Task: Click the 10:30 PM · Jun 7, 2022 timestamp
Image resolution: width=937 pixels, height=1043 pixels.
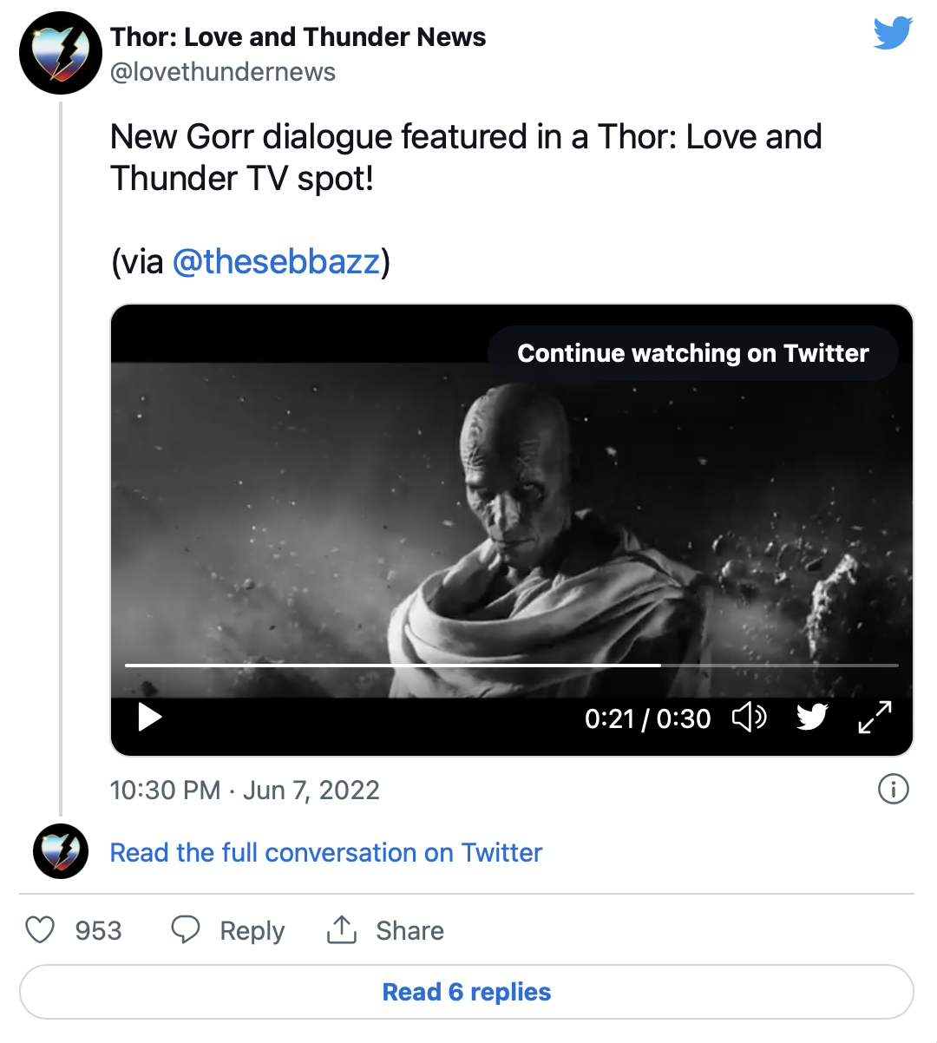Action: pos(245,790)
